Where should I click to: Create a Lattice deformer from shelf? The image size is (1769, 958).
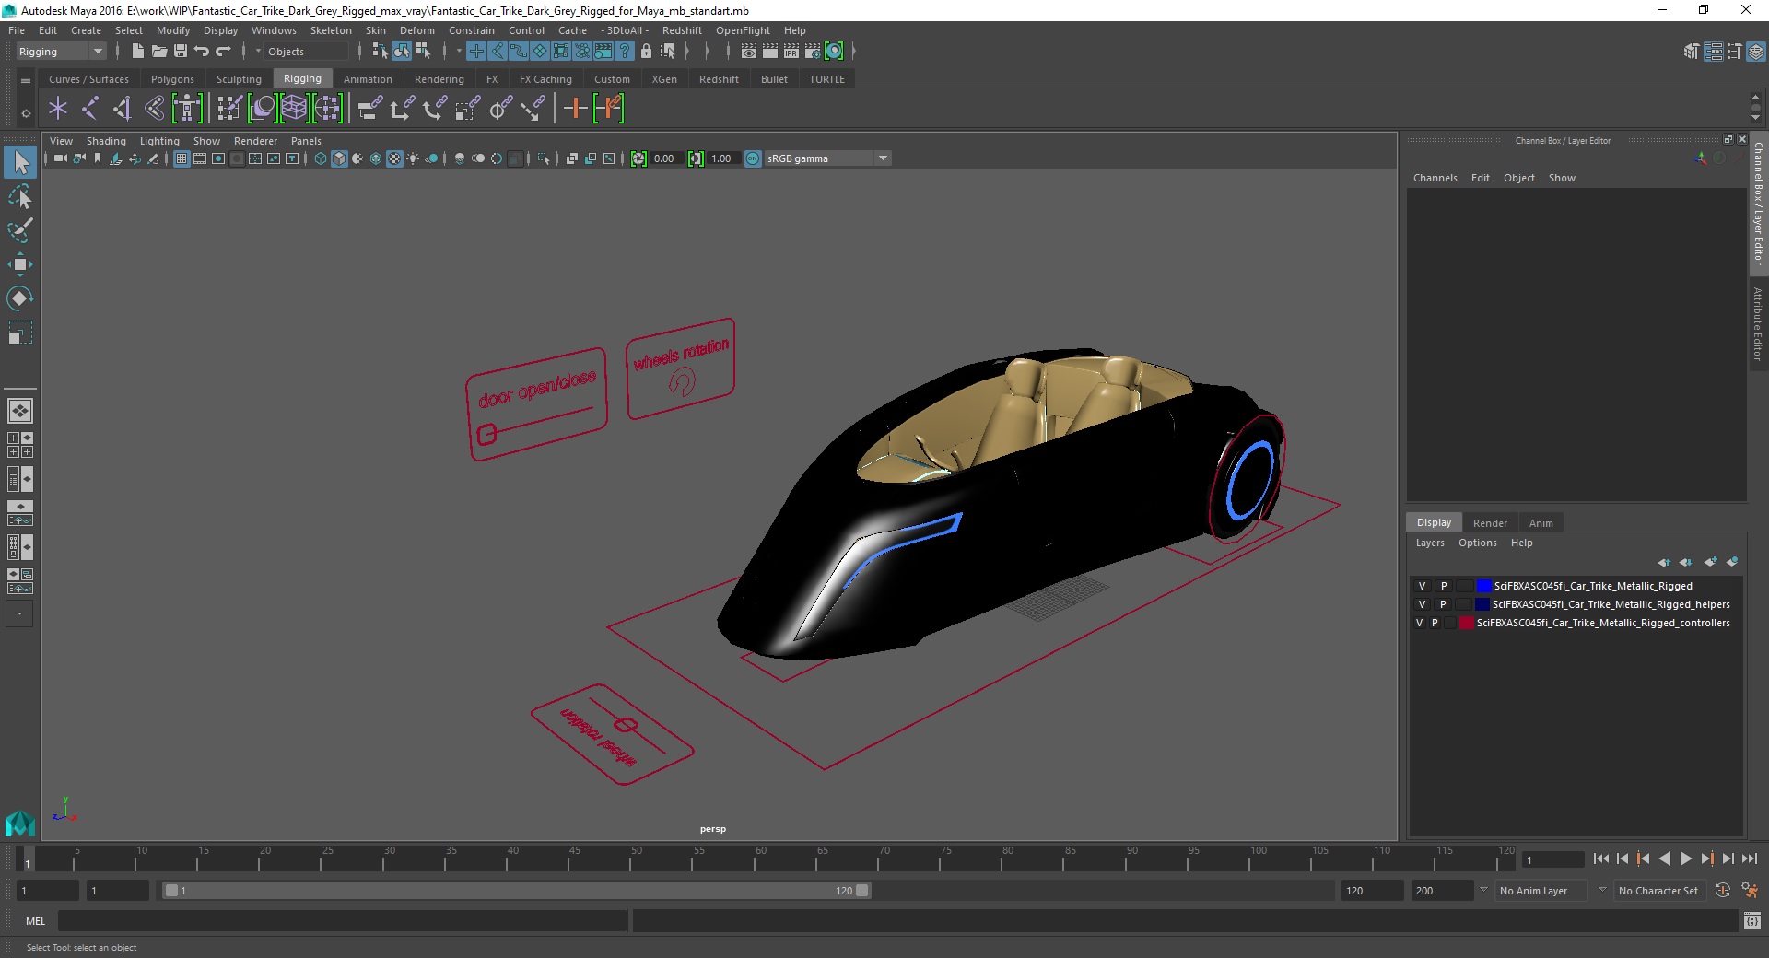point(294,109)
